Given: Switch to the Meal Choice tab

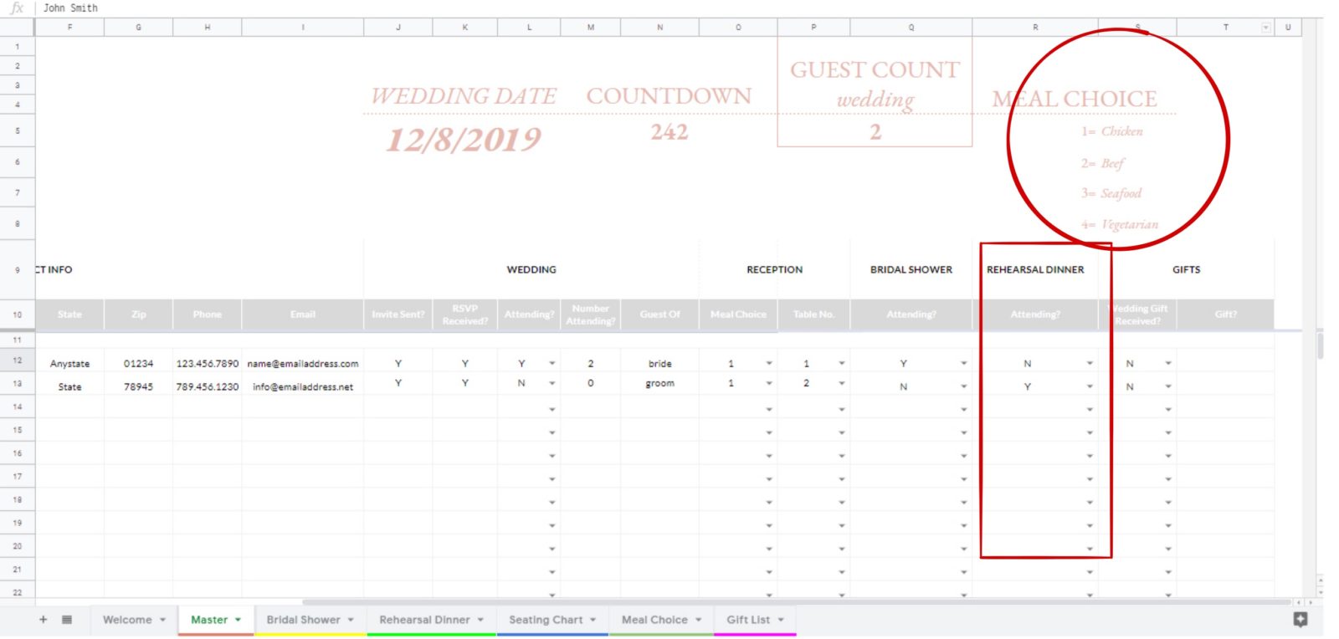Looking at the screenshot, I should [x=654, y=620].
